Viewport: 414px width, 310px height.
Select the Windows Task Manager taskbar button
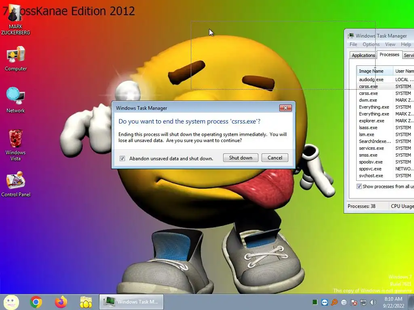click(131, 302)
